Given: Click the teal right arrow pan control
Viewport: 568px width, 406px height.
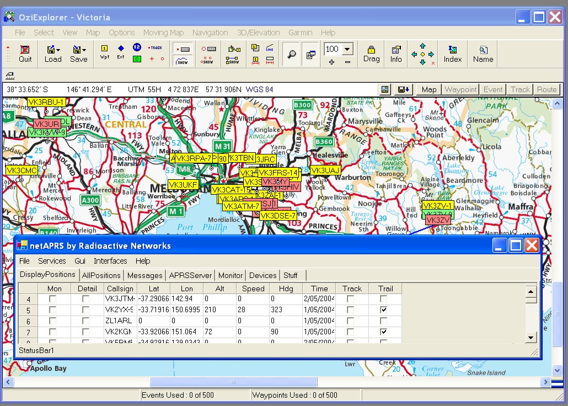Looking at the screenshot, I should pos(431,55).
